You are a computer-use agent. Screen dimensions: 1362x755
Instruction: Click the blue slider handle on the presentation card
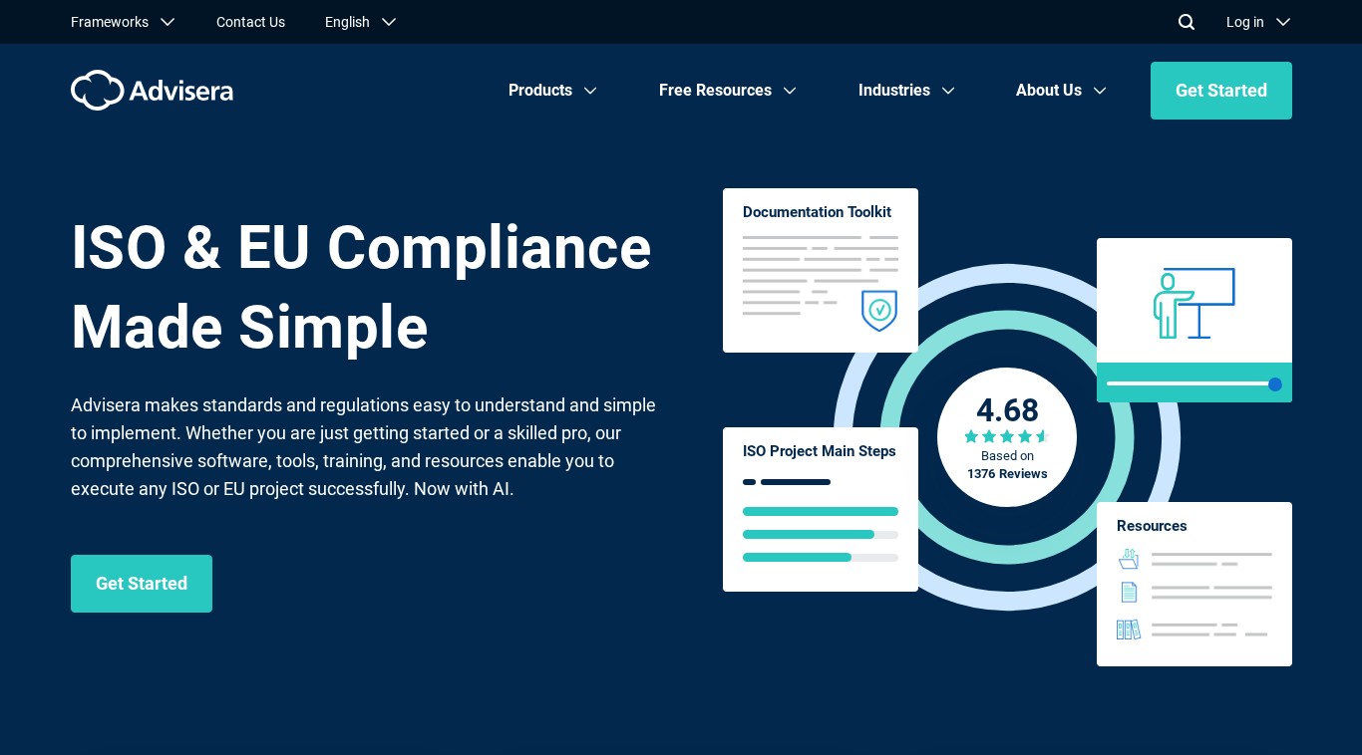pos(1275,384)
